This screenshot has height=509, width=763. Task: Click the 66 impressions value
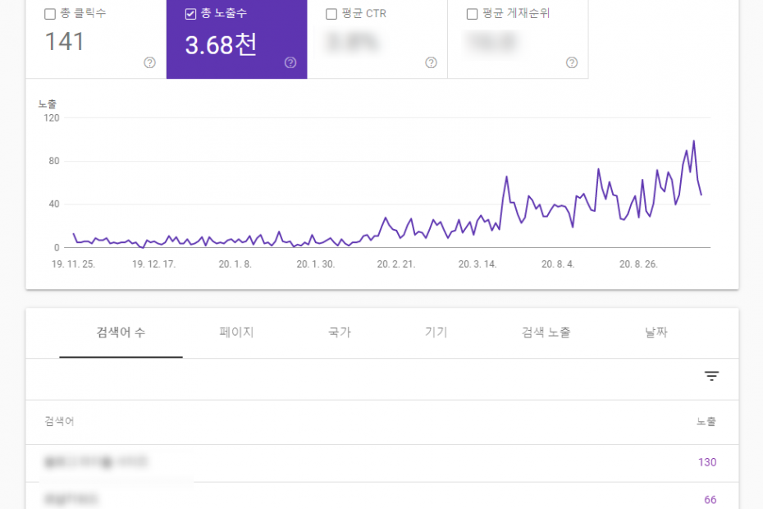[710, 500]
